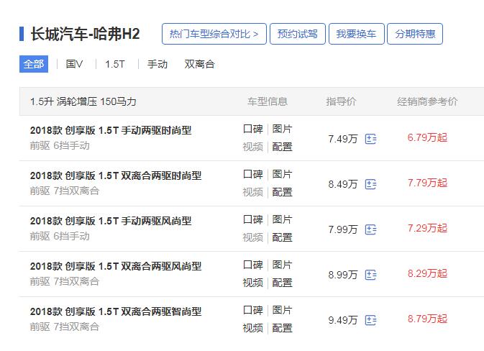
Task: Click dealer price 8.79万起
Action: click(x=427, y=319)
